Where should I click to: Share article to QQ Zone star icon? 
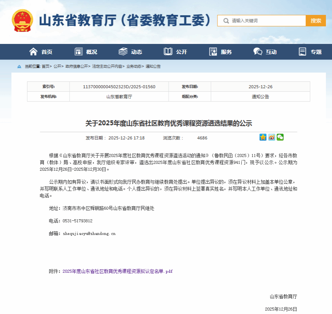(x=263, y=137)
